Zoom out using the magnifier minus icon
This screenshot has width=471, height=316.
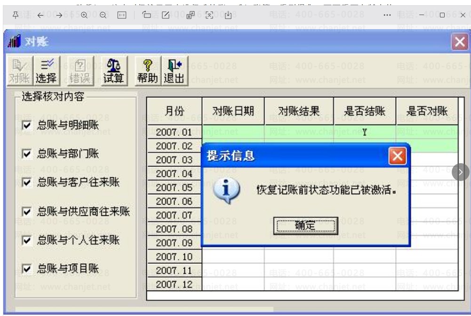pyautogui.click(x=103, y=15)
